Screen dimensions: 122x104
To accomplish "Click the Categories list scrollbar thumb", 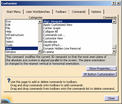I will [40, 33].
